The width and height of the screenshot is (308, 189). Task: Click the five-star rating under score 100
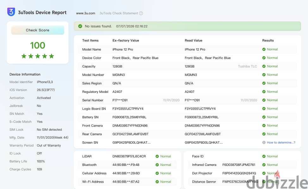38,56
